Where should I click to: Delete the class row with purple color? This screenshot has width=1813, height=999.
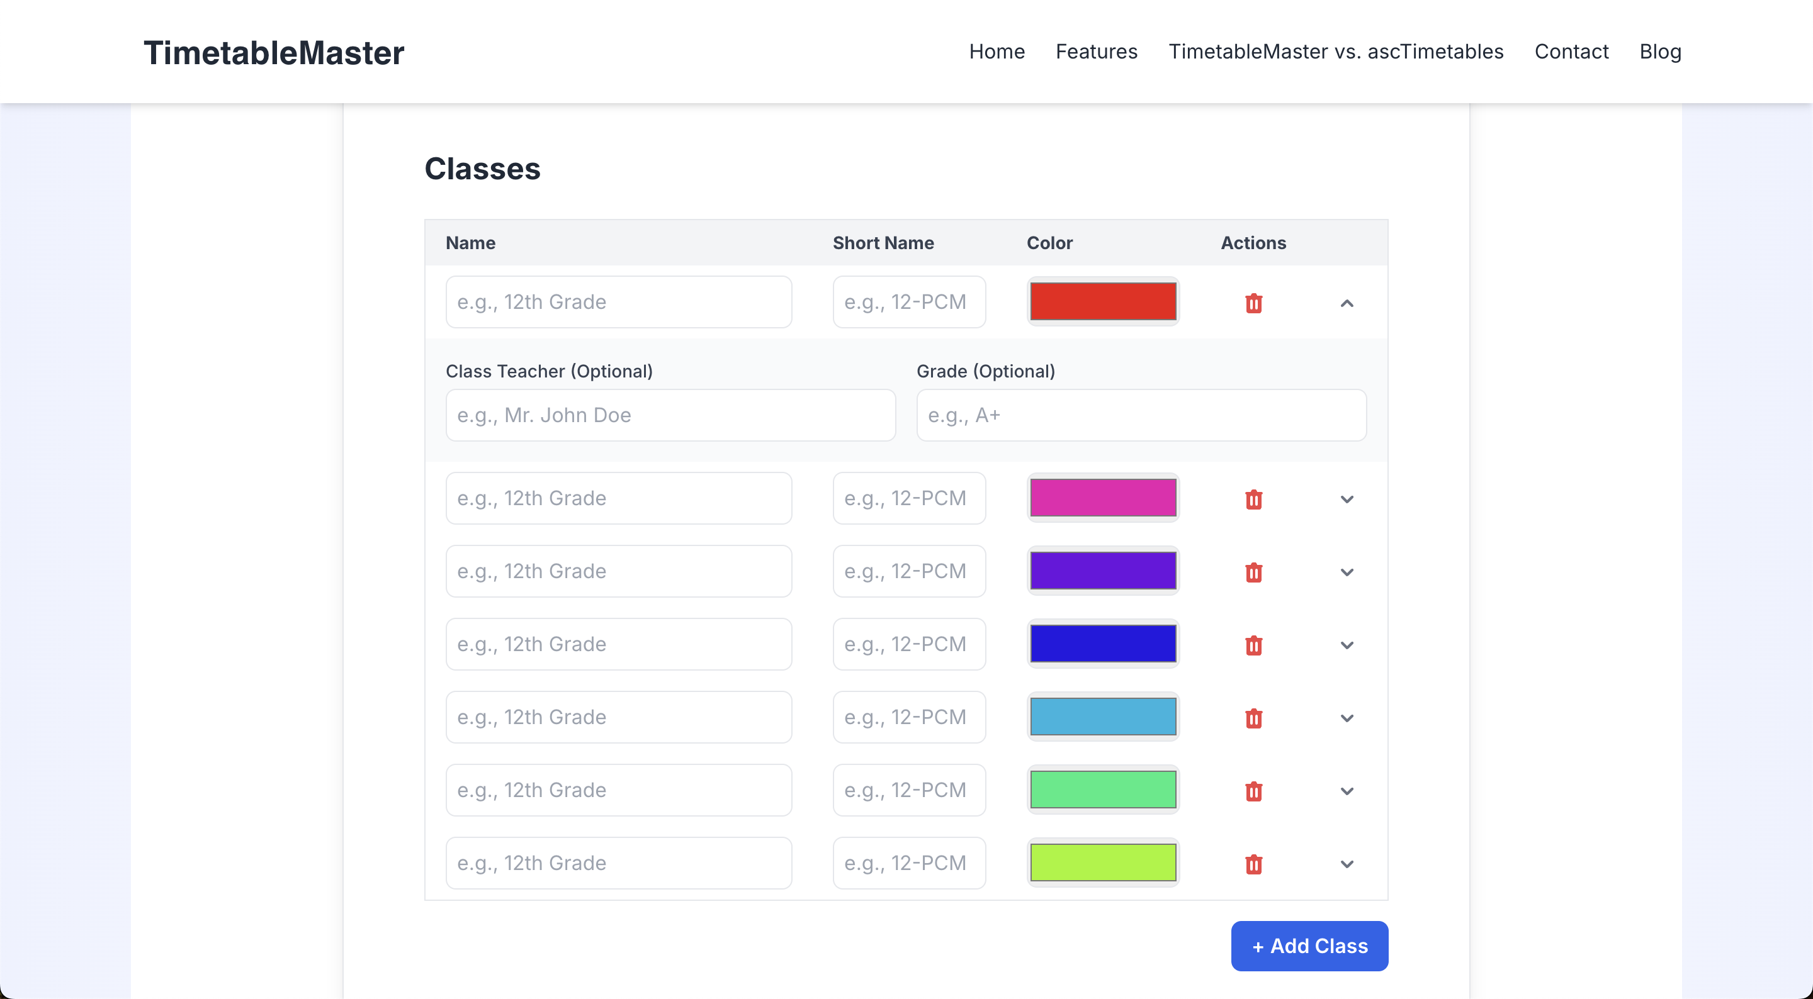pos(1253,572)
